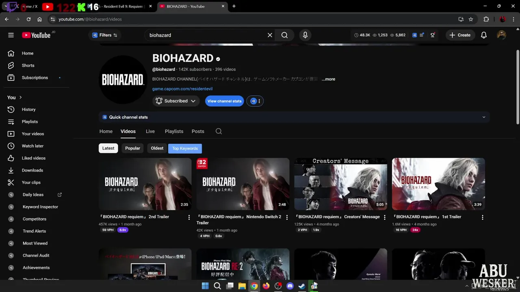Open watch History

28,109
